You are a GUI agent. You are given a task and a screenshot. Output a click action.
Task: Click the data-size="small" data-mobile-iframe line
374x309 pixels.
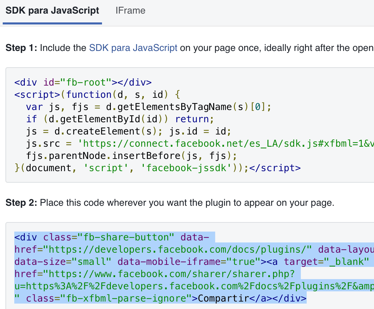[x=192, y=262]
